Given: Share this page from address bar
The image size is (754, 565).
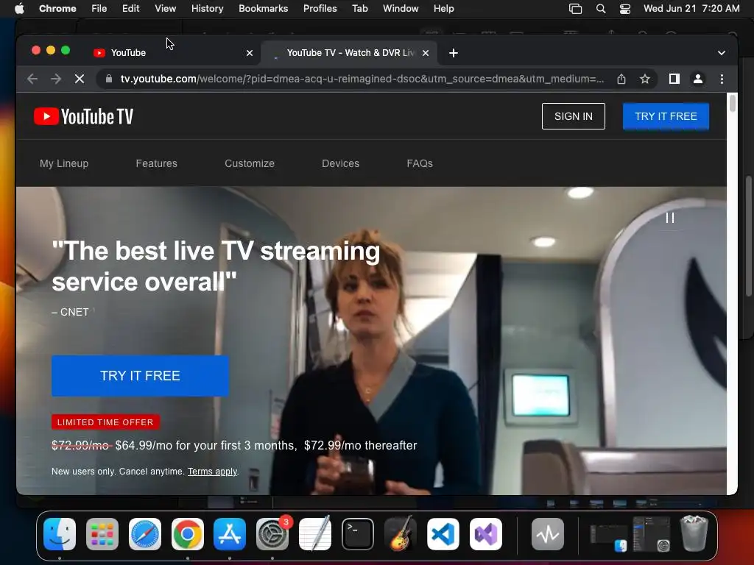Looking at the screenshot, I should pos(621,79).
